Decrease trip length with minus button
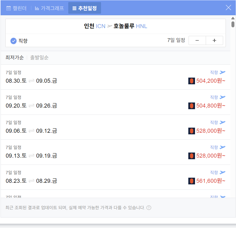Screen dimensions: 236x228 197,40
